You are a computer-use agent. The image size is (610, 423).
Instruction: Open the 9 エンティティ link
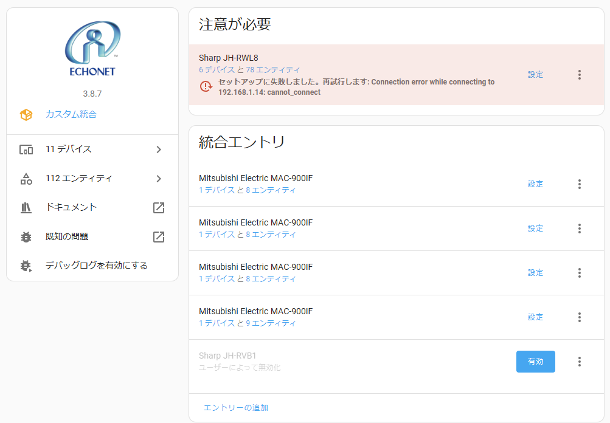[x=271, y=323]
